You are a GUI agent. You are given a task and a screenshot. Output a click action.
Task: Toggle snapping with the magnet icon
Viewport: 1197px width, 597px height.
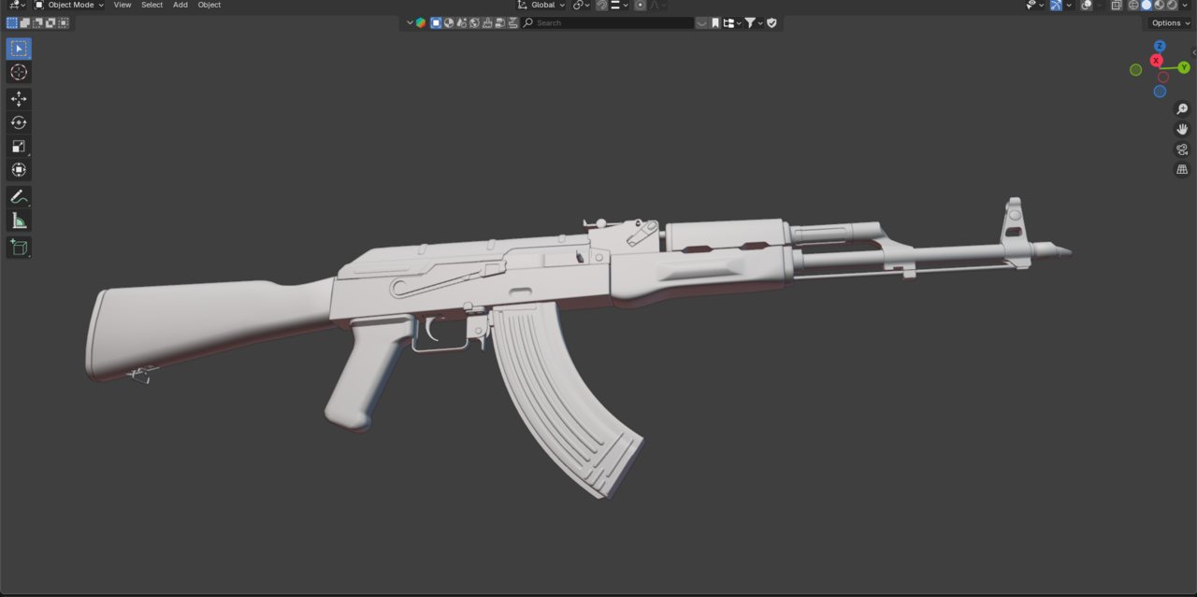click(x=602, y=5)
